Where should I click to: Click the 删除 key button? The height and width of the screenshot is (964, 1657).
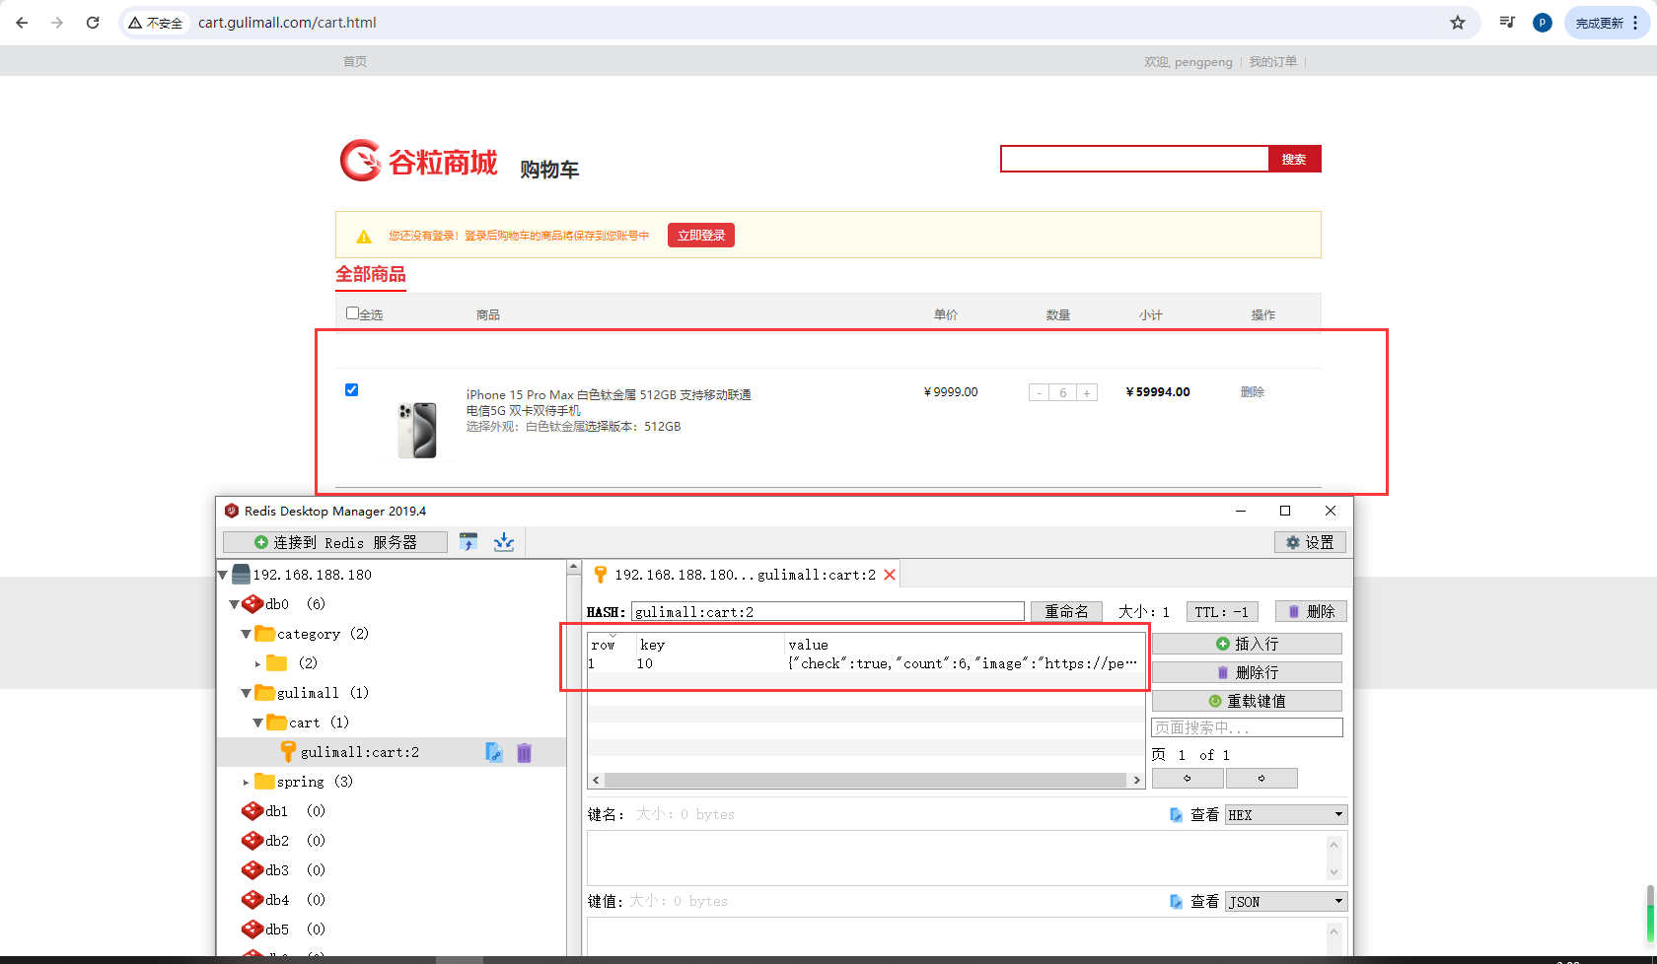click(1311, 612)
